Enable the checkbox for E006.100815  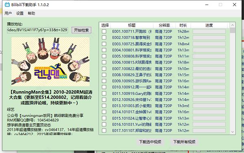coord(104,62)
